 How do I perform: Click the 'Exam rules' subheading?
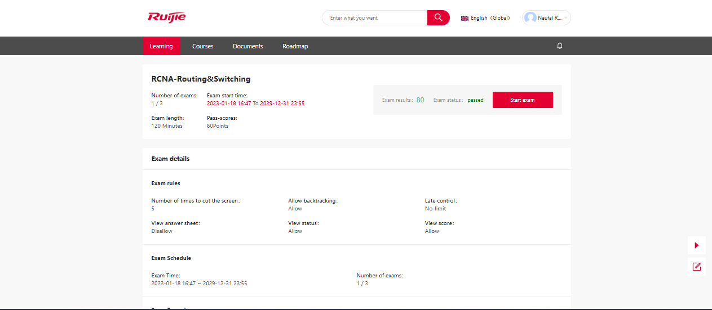pyautogui.click(x=166, y=183)
